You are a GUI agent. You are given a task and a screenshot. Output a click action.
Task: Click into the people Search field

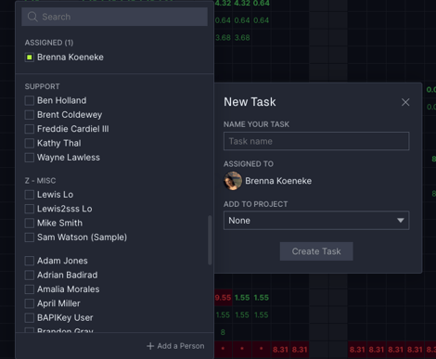tap(114, 17)
